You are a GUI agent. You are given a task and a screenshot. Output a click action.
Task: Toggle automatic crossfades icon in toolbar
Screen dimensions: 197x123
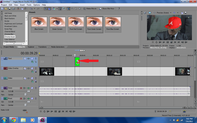pyautogui.click(x=50, y=9)
